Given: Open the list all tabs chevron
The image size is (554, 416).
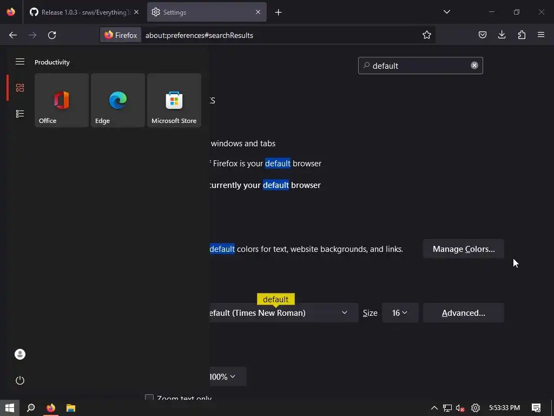Looking at the screenshot, I should [446, 12].
